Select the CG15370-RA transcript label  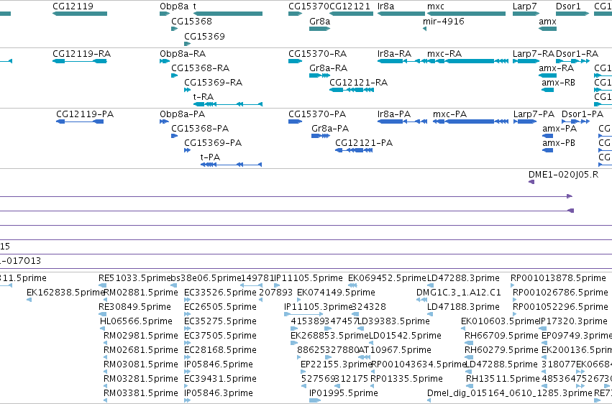point(317,53)
